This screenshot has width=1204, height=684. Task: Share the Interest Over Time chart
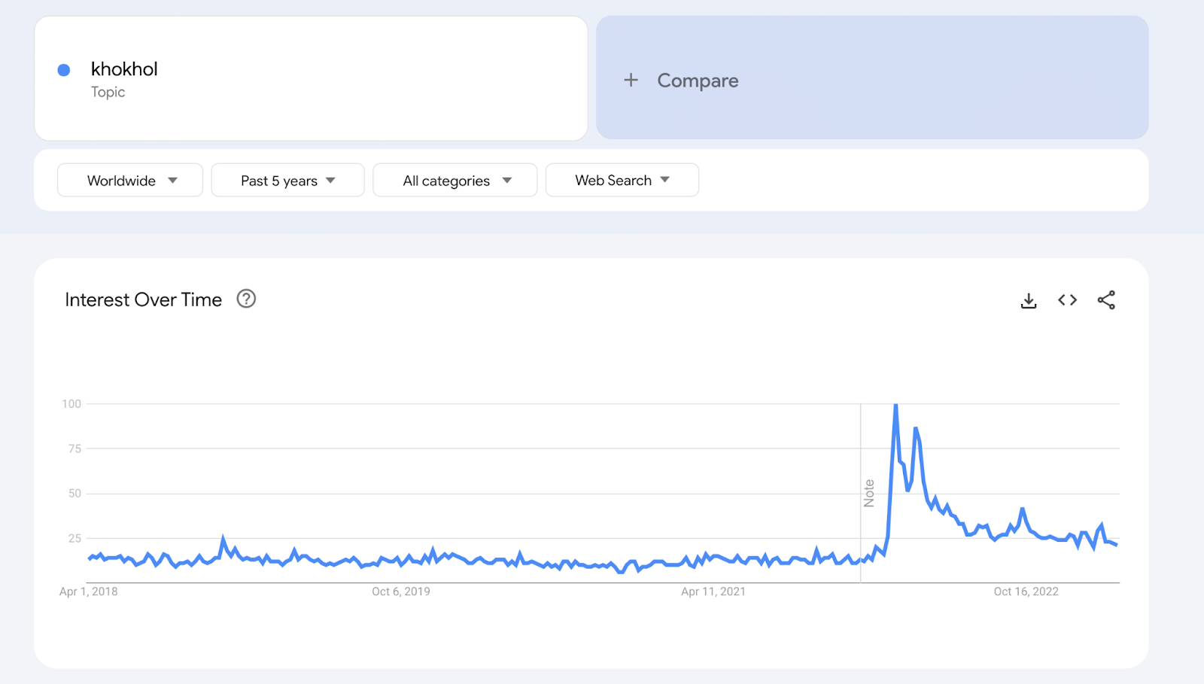click(x=1106, y=300)
